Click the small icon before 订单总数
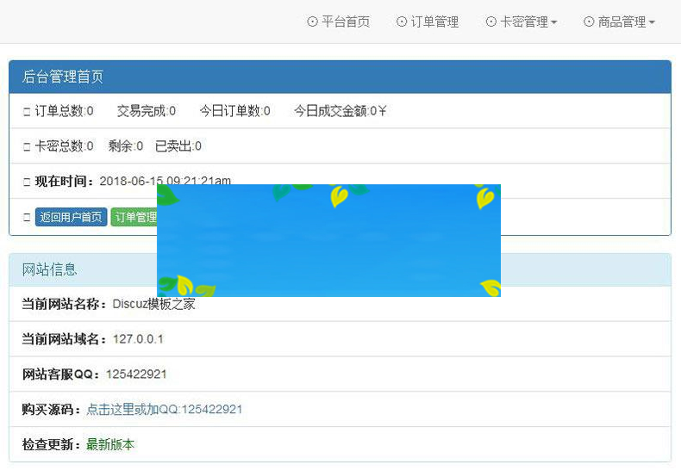The width and height of the screenshot is (681, 470). coord(27,112)
